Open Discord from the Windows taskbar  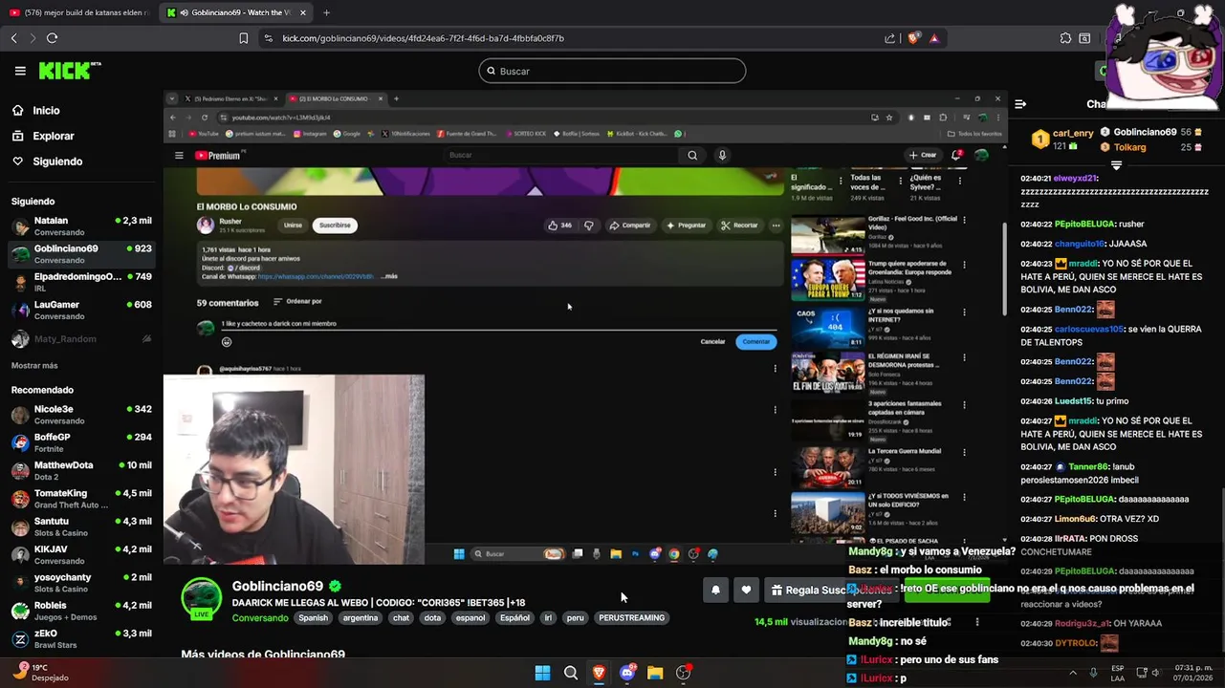(x=627, y=673)
